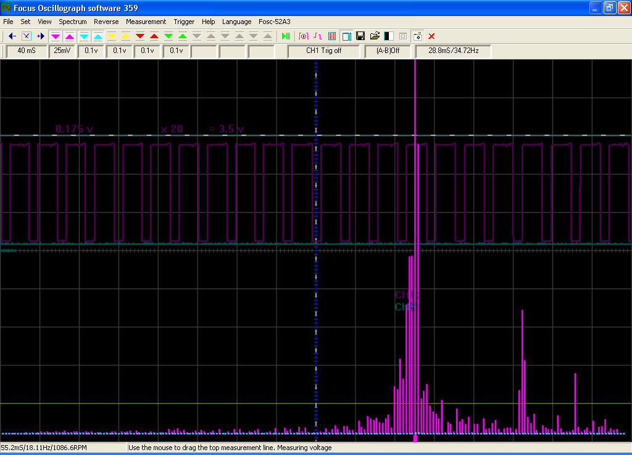Screen dimensions: 632x455
Task: Click the magenta square-wave step icon
Action: click(318, 36)
